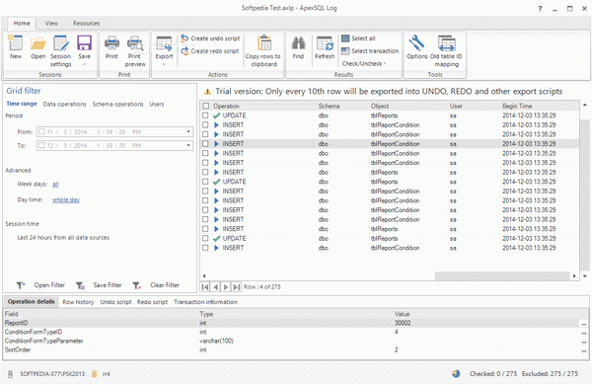This screenshot has height=385, width=592.
Task: Click the 'whole day' link
Action: coord(66,199)
